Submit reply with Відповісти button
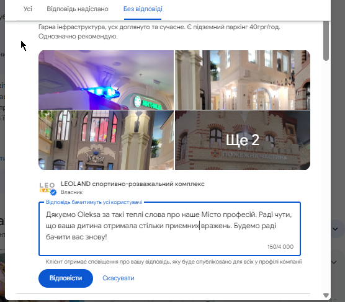Image resolution: width=345 pixels, height=302 pixels. coord(66,278)
